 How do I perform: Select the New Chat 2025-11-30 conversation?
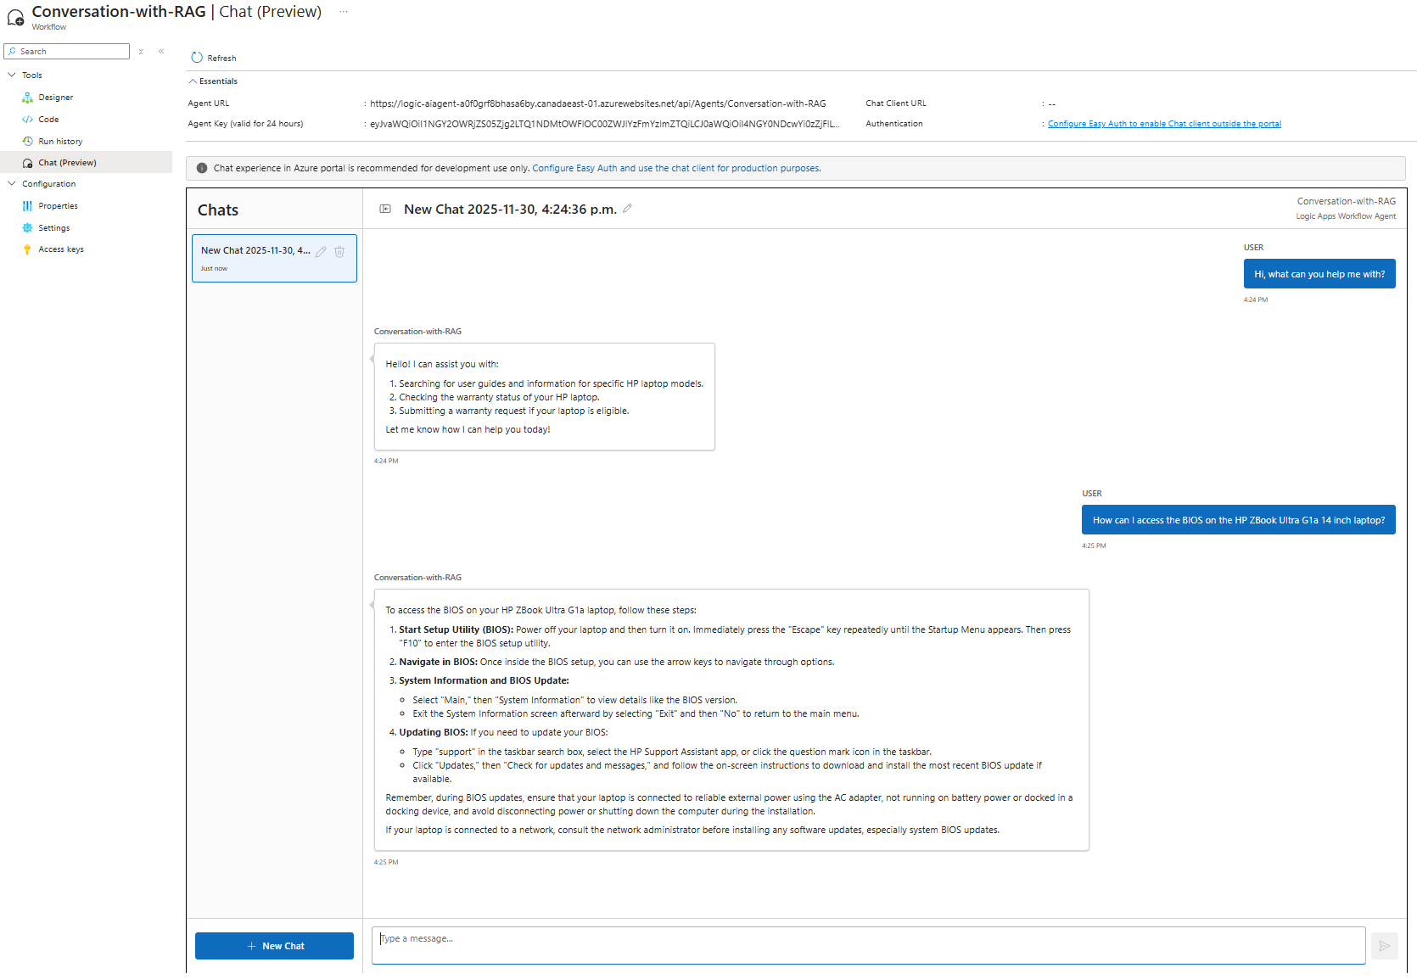255,257
